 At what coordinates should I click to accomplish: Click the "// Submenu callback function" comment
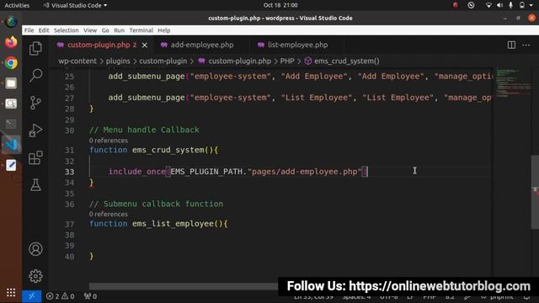click(x=156, y=204)
